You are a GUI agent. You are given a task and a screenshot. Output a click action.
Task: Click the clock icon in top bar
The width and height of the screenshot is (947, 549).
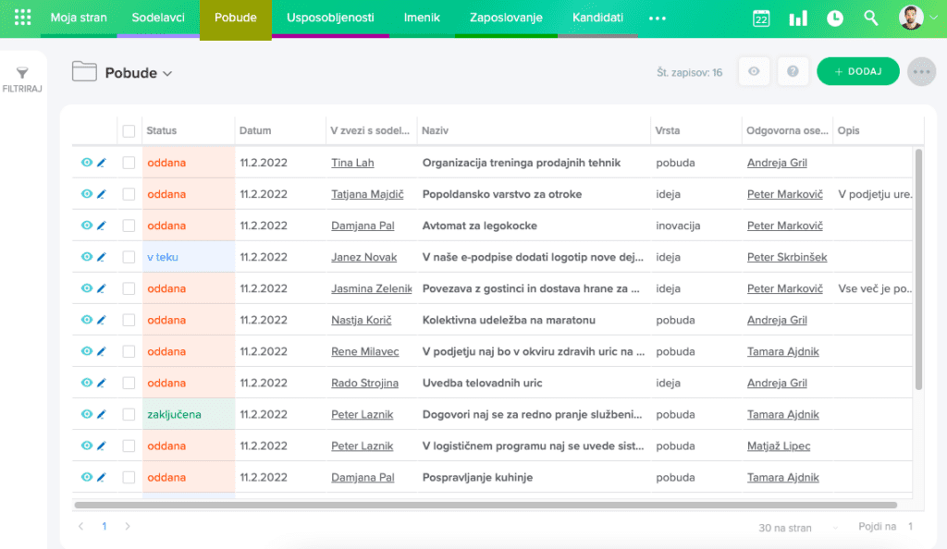[834, 18]
